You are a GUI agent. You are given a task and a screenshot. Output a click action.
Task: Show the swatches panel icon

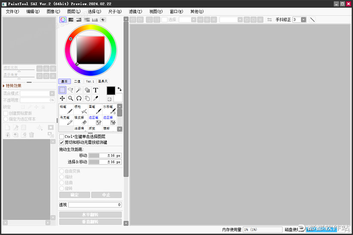pyautogui.click(x=95, y=19)
